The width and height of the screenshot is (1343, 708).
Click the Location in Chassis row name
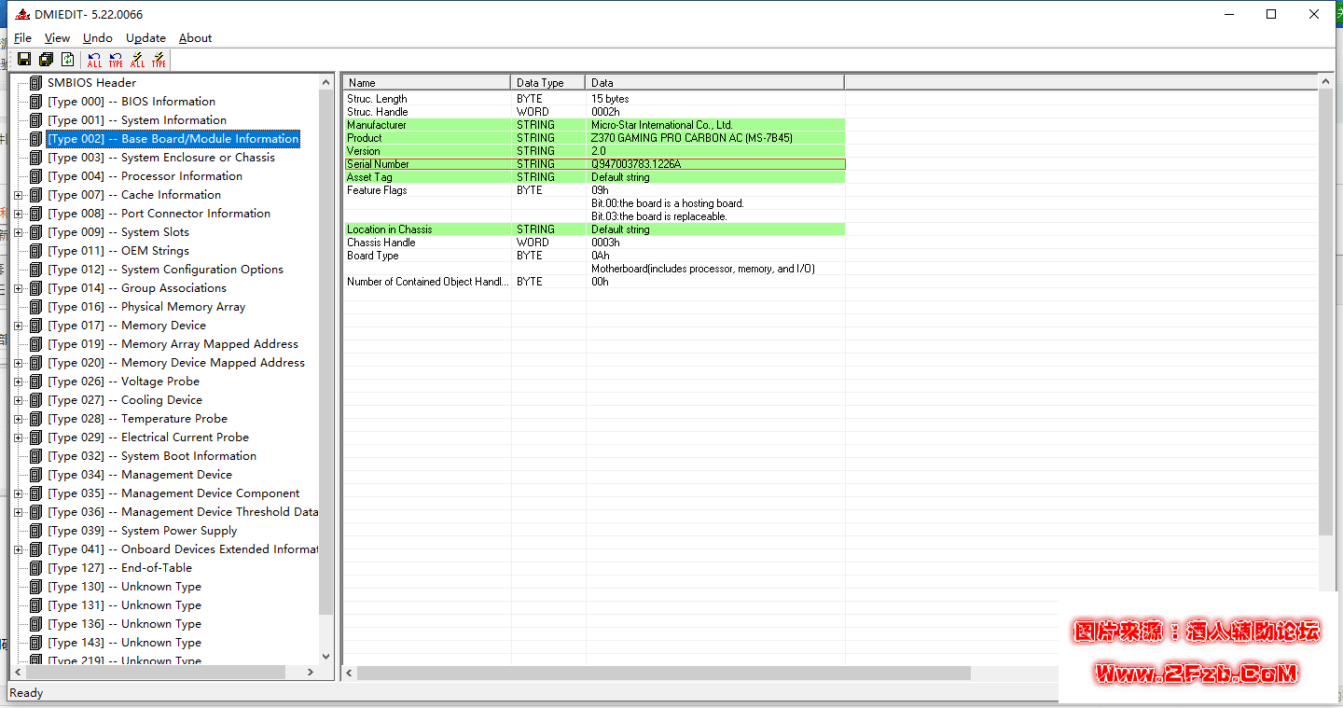click(390, 229)
